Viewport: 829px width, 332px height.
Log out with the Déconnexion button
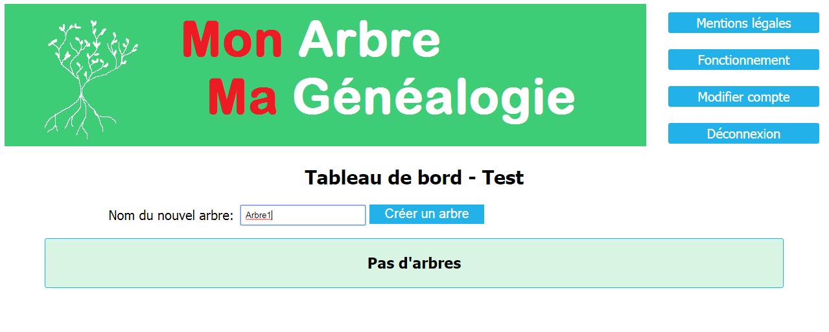coord(743,134)
